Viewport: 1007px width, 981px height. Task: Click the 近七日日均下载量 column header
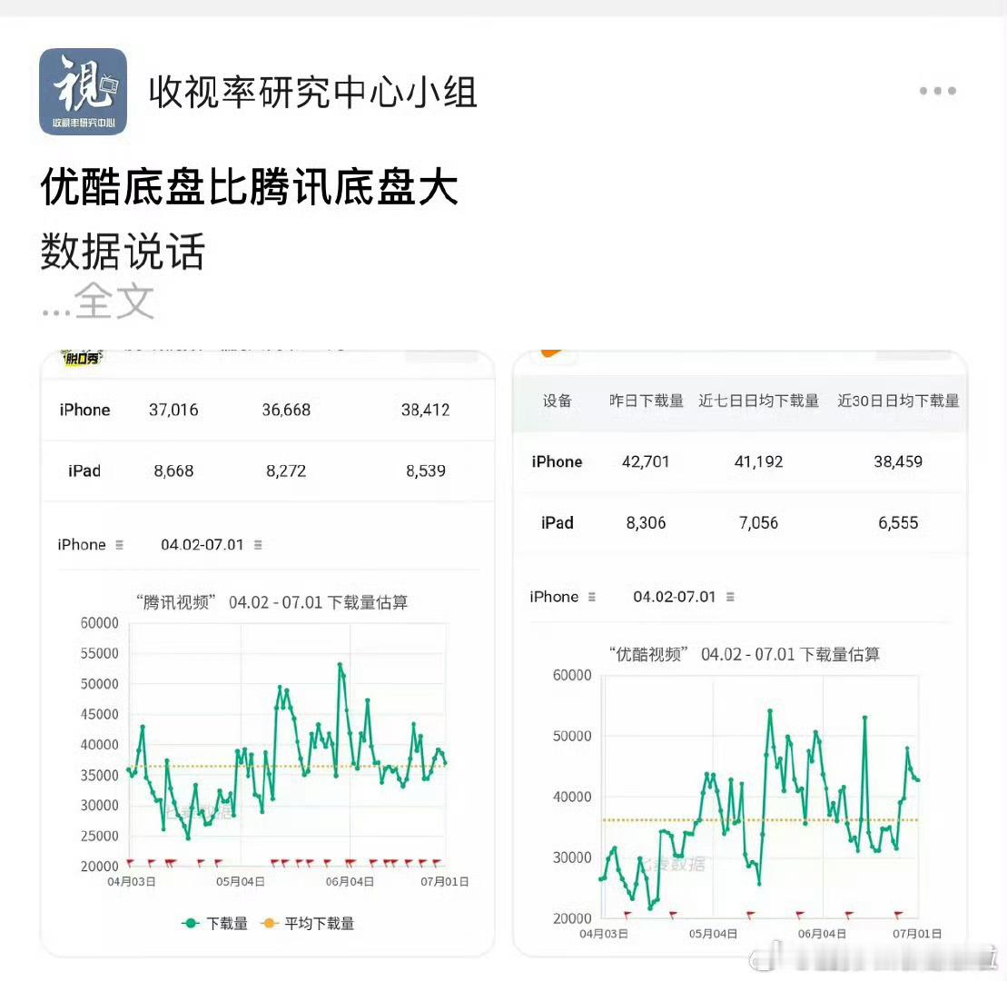tap(758, 401)
